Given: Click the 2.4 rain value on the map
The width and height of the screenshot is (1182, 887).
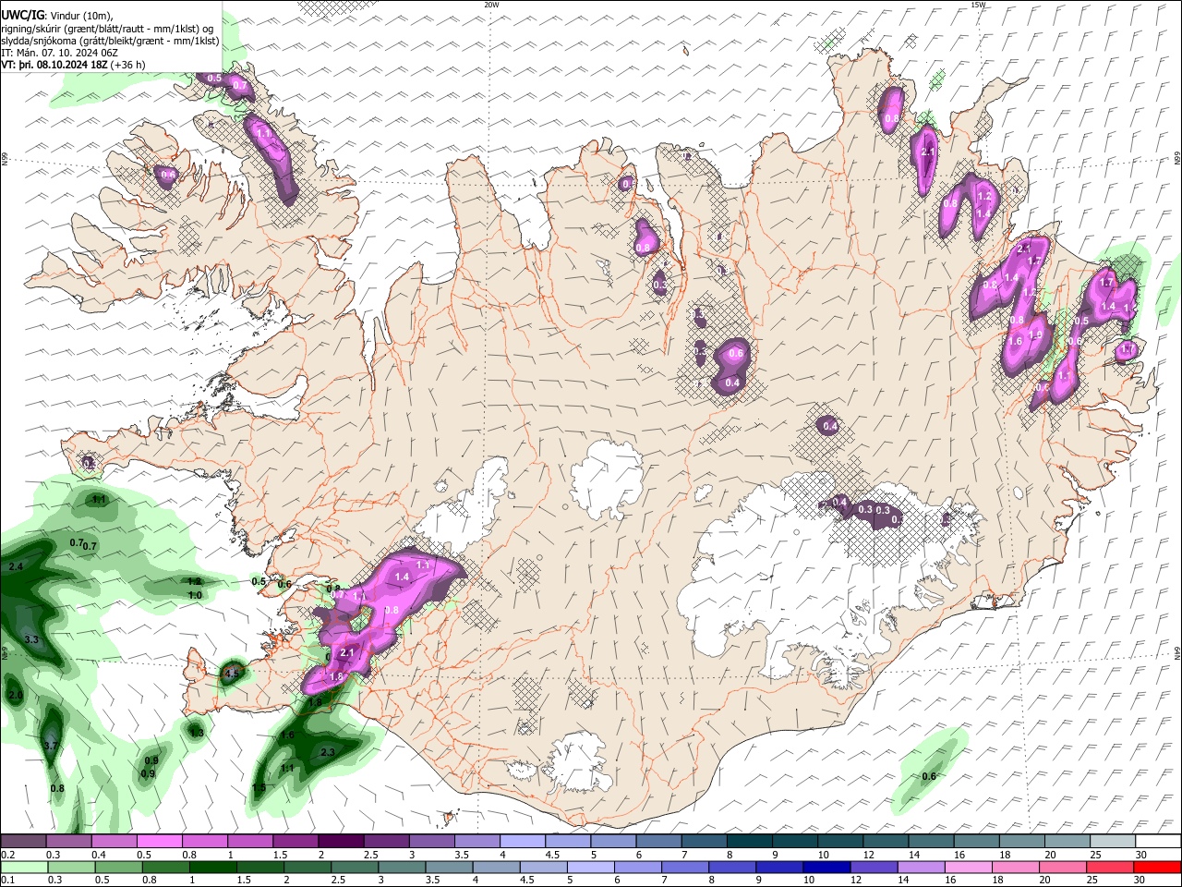Looking at the screenshot, I should click(x=16, y=566).
